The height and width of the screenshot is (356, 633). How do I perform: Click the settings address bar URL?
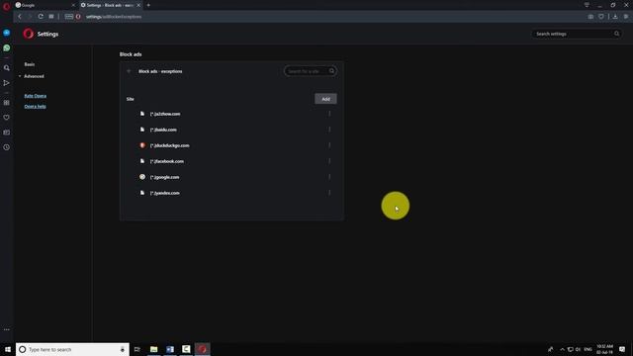pyautogui.click(x=114, y=17)
